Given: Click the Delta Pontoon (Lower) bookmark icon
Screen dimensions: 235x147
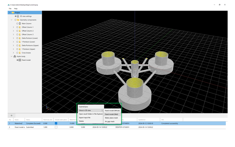Looking at the screenshot, I should (x=20, y=38).
